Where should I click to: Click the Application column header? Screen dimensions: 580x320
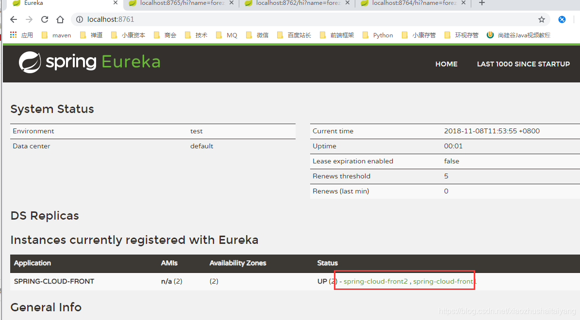32,263
